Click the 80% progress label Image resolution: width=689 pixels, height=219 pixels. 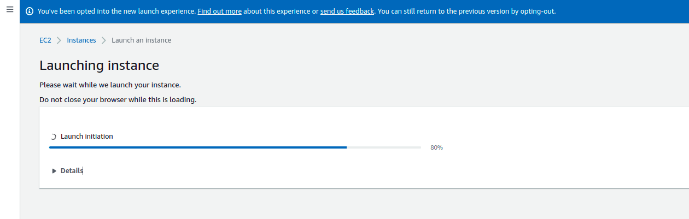pyautogui.click(x=436, y=147)
